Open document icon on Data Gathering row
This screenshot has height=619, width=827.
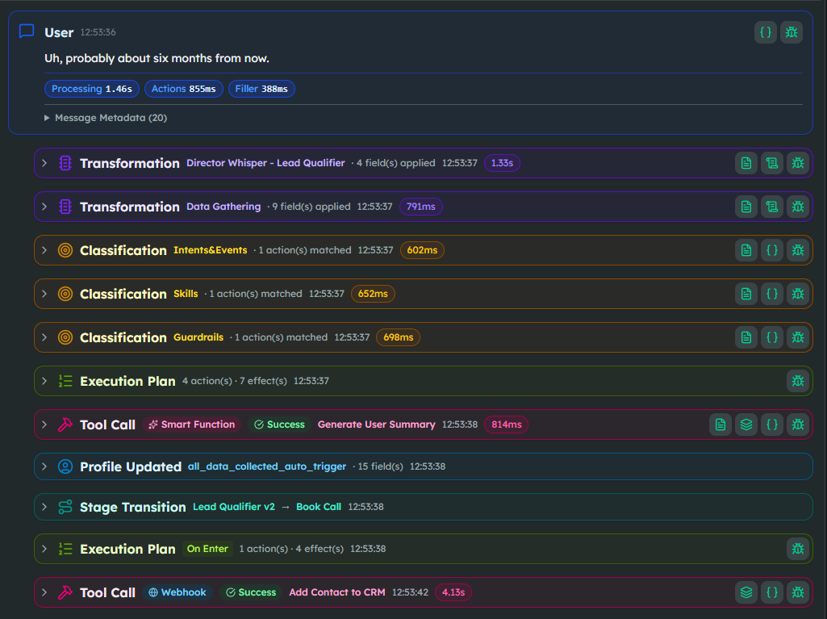pos(746,207)
